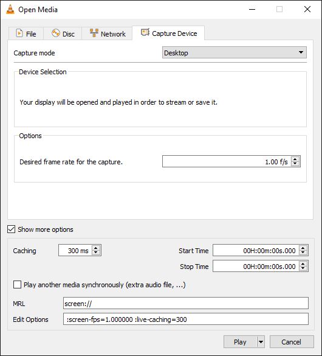Click the 'Capture mode' label
Image resolution: width=322 pixels, height=356 pixels.
[34, 53]
